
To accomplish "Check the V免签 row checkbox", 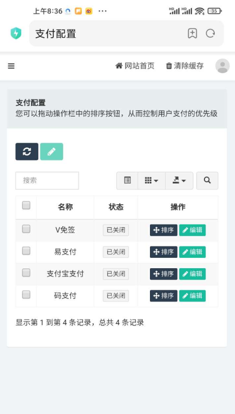I will pyautogui.click(x=26, y=229).
